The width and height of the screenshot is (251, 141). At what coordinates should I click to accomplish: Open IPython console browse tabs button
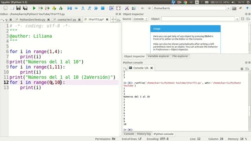click(x=125, y=69)
